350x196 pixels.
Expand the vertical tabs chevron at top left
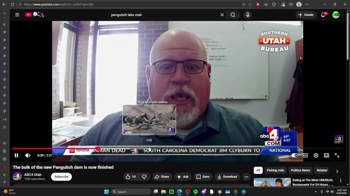coord(4,13)
